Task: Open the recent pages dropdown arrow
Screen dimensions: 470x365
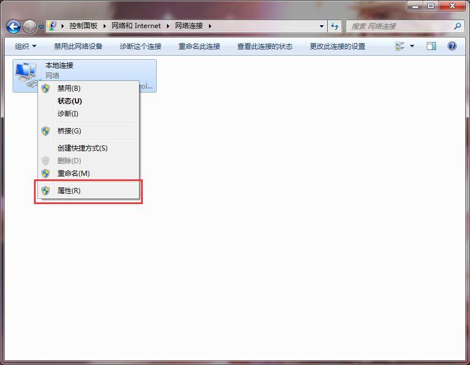Action: 41,27
